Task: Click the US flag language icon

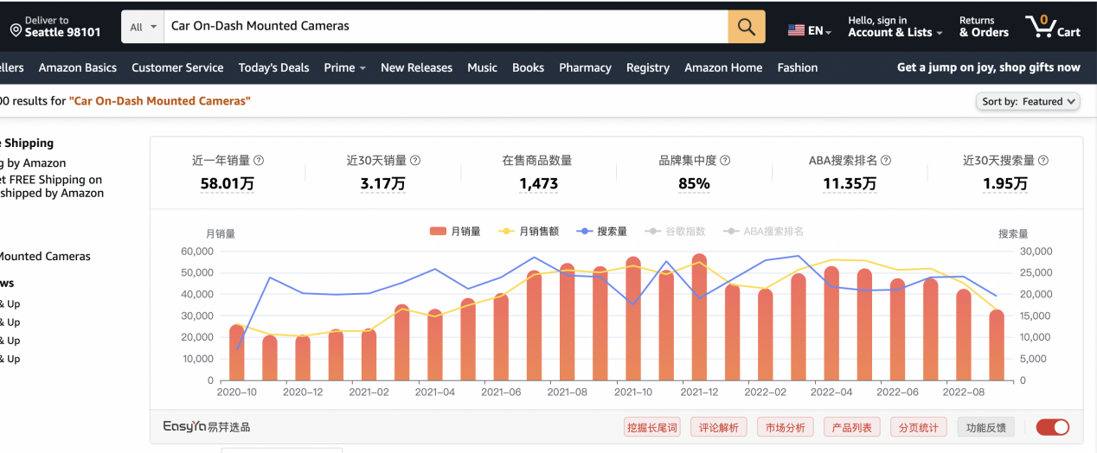Action: coord(796,30)
